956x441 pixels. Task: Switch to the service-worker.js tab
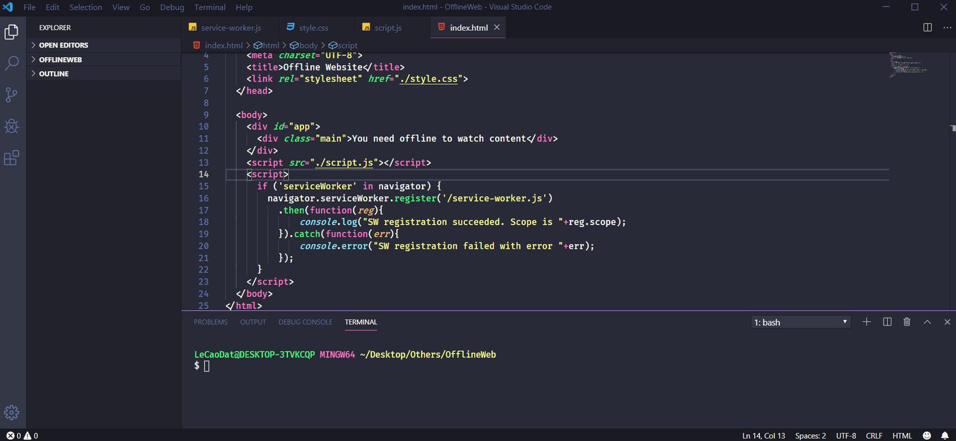pos(230,28)
